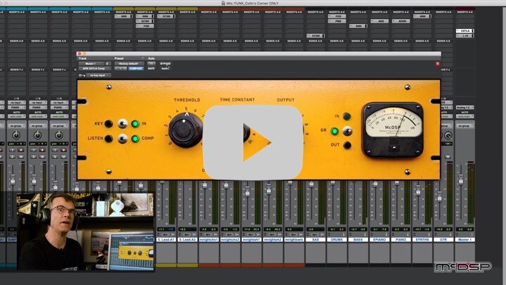Click the red target button in plugin header

pyautogui.click(x=438, y=63)
